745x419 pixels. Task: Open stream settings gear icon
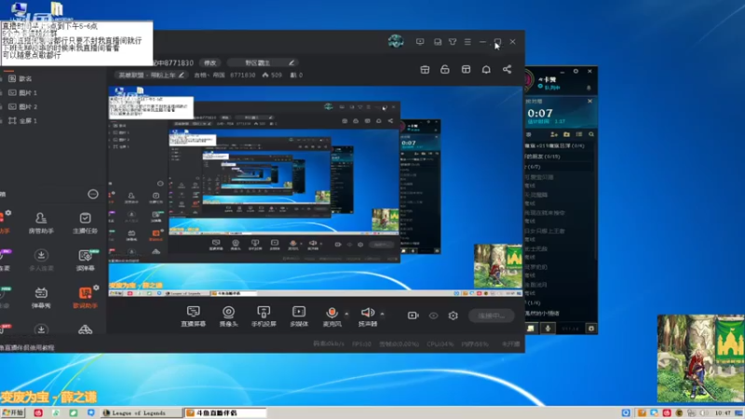click(x=453, y=316)
